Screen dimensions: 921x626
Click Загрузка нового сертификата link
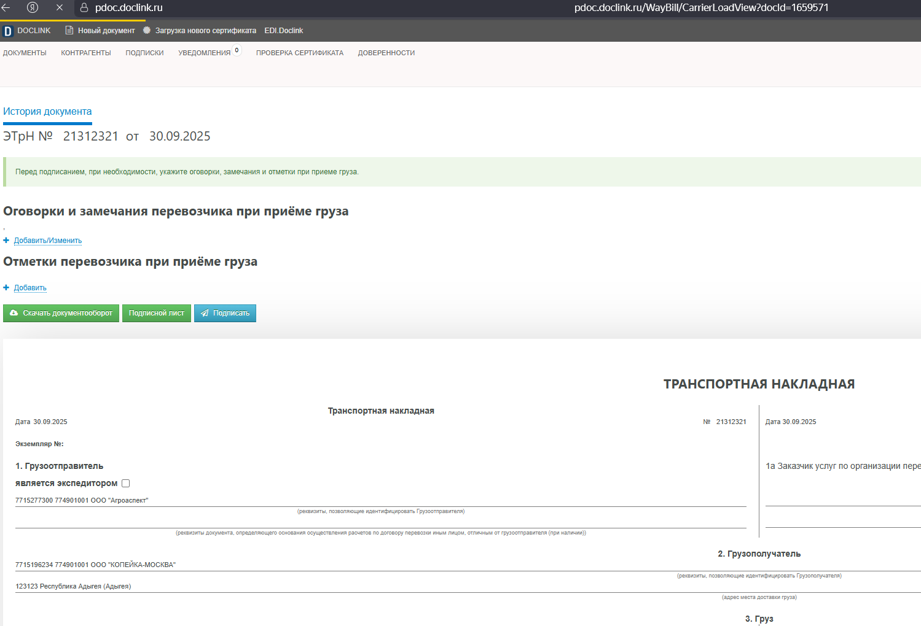point(206,31)
